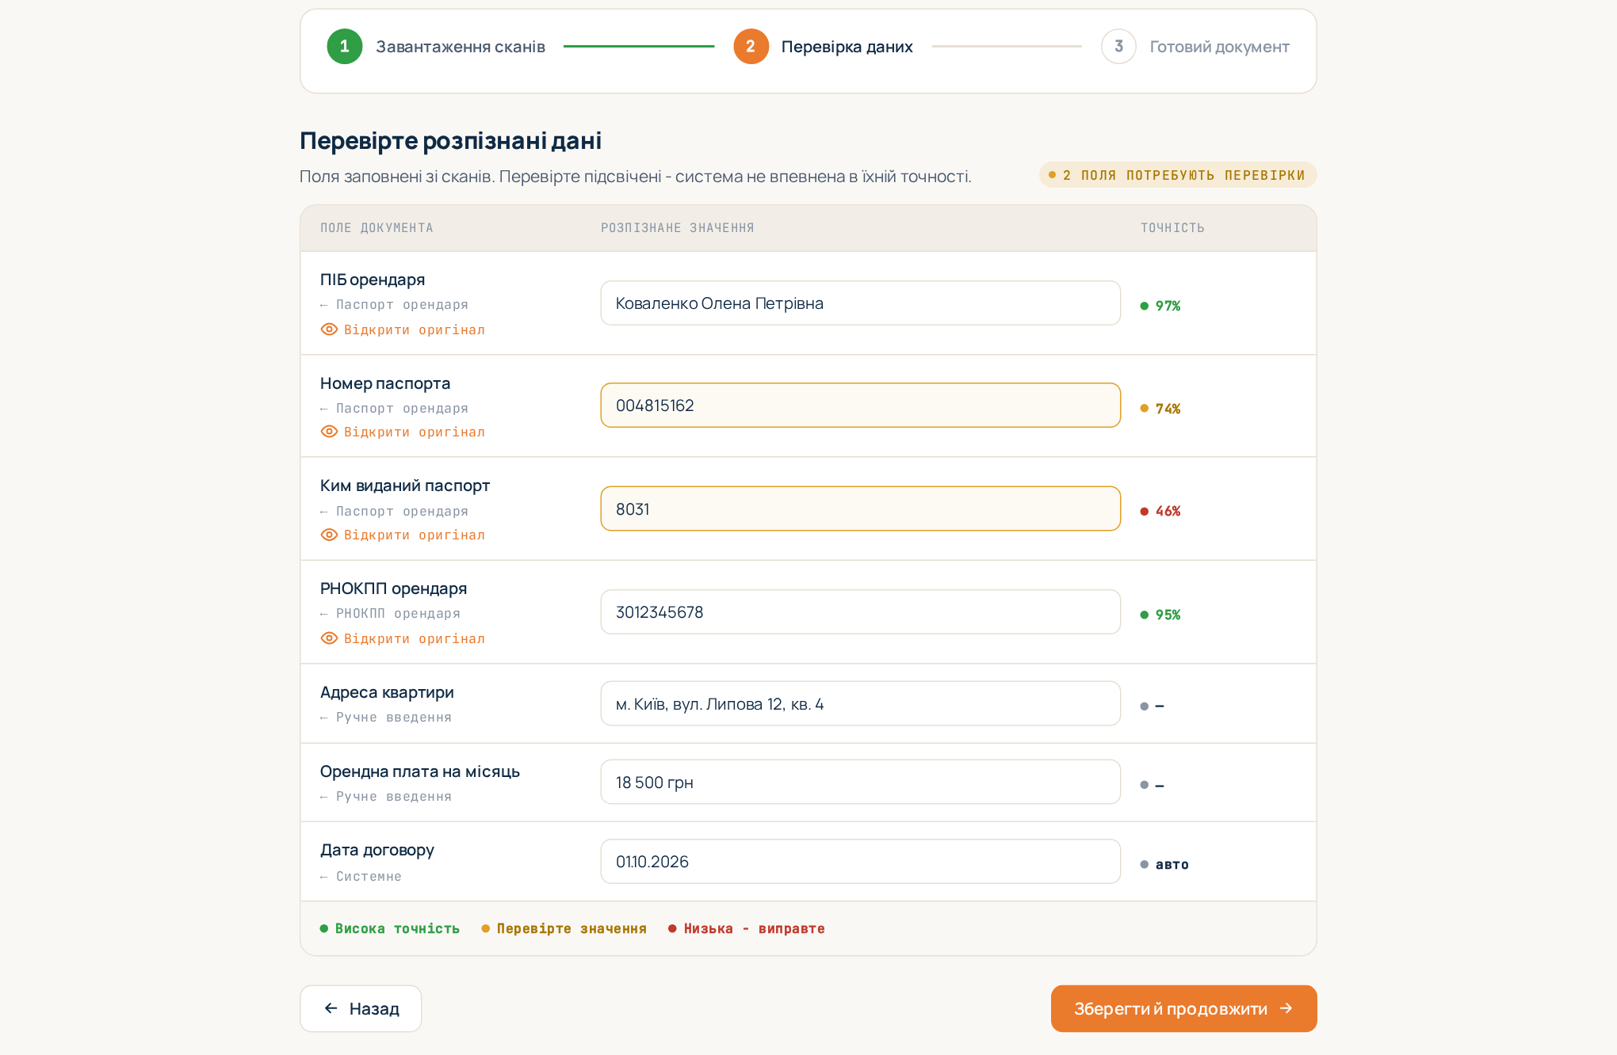1617x1055 pixels.
Task: Click Системне source label
Action: (369, 876)
